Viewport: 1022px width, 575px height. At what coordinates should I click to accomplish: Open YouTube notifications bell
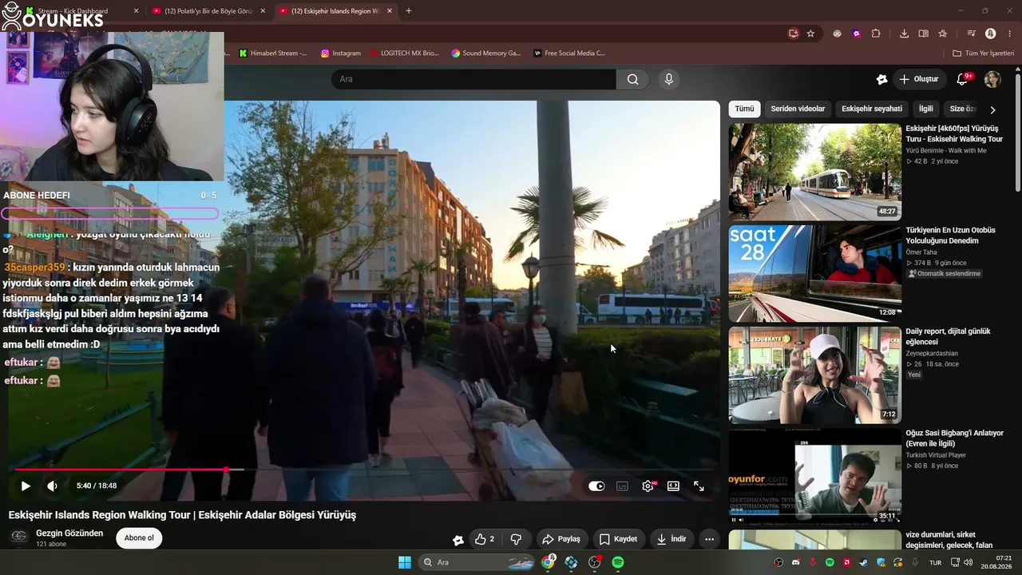click(963, 79)
